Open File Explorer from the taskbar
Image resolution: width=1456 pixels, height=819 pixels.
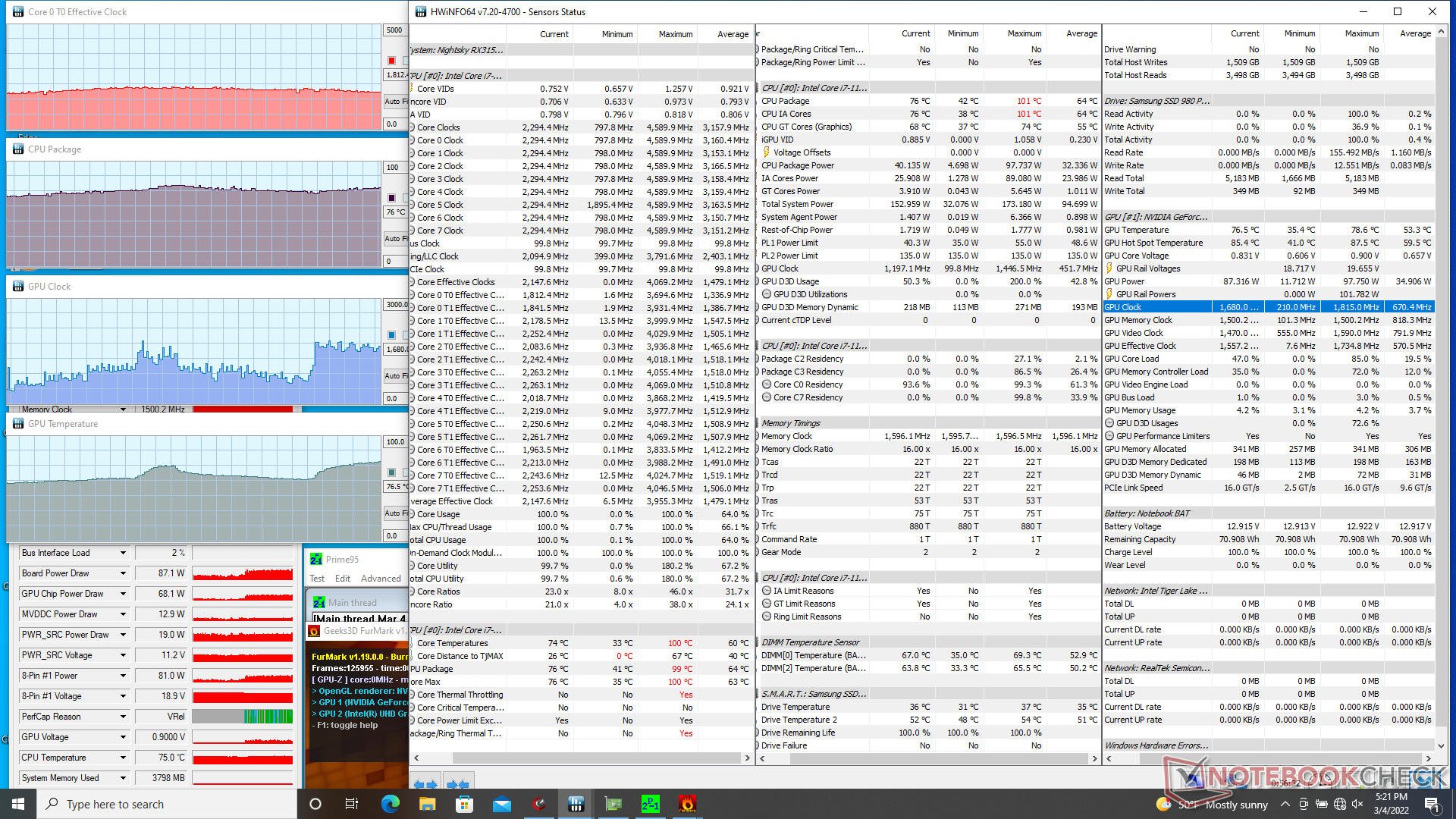coord(428,804)
